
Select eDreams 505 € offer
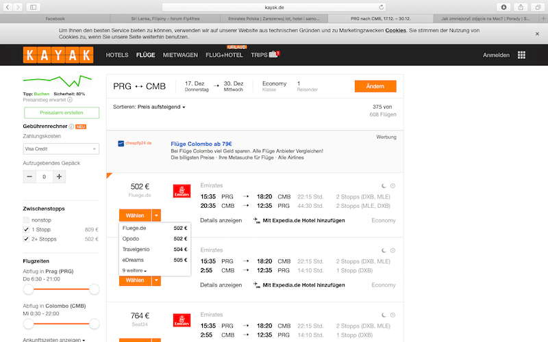[155, 260]
